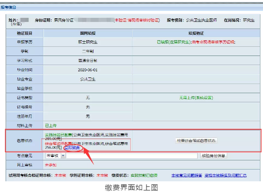
Task: Select the 验证项目 column header
Action: point(25,33)
